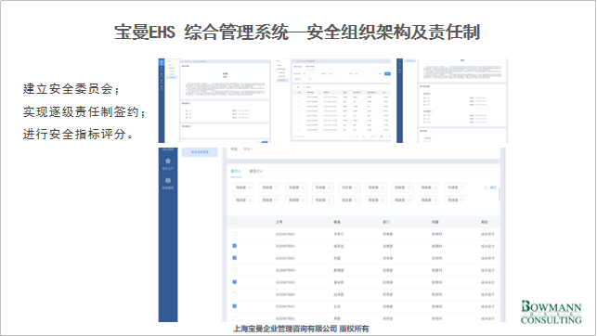Screen dimensions: 597x336
Task: Click the text 实现逐级责任制签约
Action: [81, 112]
